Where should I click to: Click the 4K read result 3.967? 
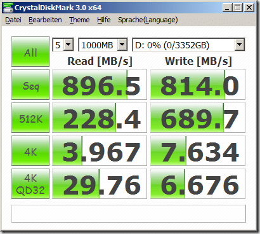tap(100, 151)
